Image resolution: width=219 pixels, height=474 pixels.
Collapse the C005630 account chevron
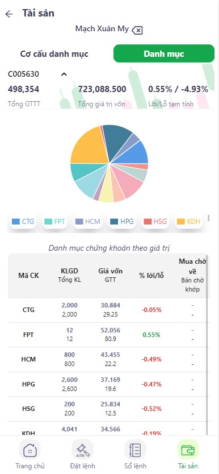[x=64, y=74]
